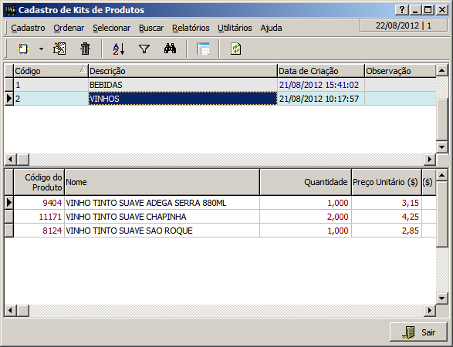Open the Utilitários menu
The width and height of the screenshot is (453, 347).
[x=235, y=28]
